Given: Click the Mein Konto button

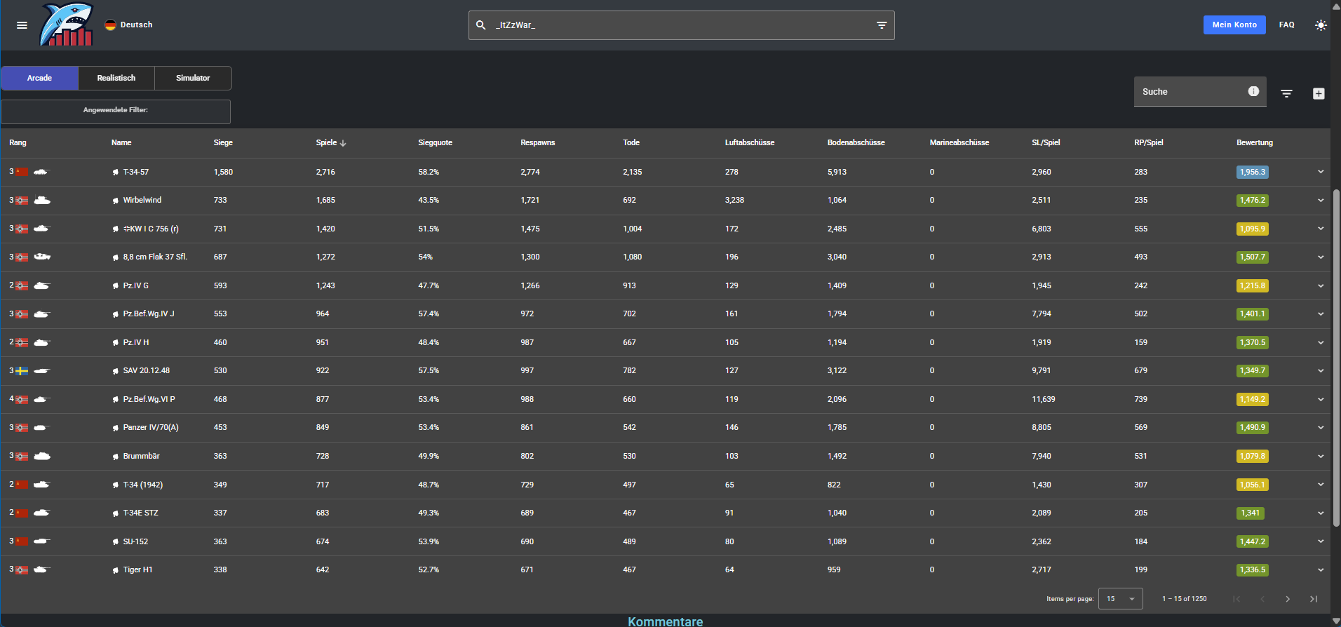Looking at the screenshot, I should (x=1234, y=25).
